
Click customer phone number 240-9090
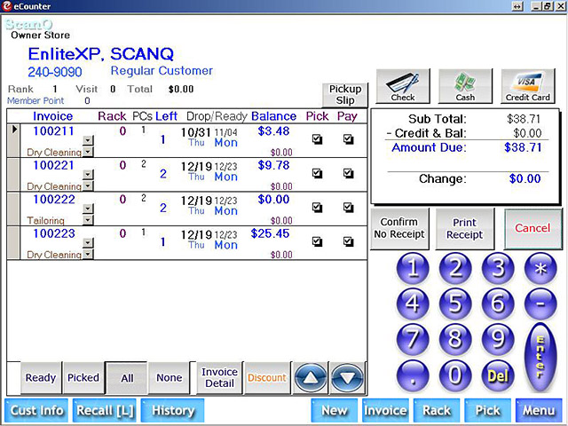(55, 72)
